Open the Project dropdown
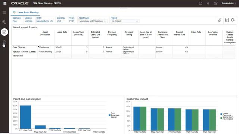This screenshot has width=239, height=134. coord(125,21)
